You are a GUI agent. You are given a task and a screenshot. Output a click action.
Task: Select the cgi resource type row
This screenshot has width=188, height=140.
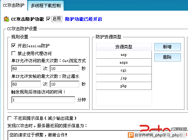click(x=124, y=70)
